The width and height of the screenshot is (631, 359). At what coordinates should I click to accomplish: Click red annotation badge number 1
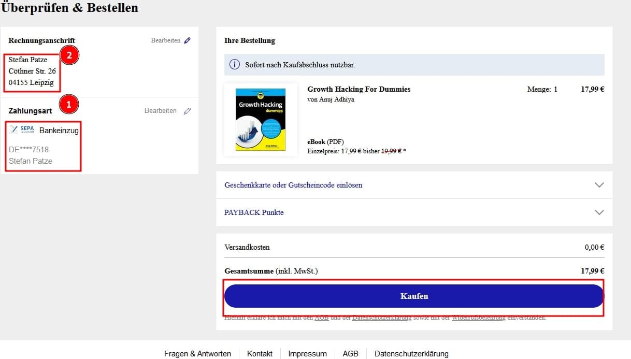69,105
